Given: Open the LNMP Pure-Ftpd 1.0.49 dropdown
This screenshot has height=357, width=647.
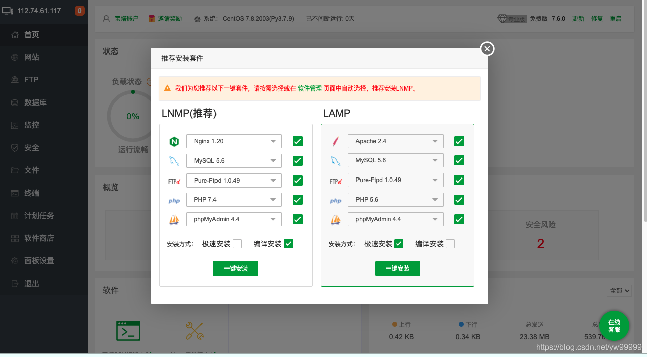Looking at the screenshot, I should [x=234, y=181].
